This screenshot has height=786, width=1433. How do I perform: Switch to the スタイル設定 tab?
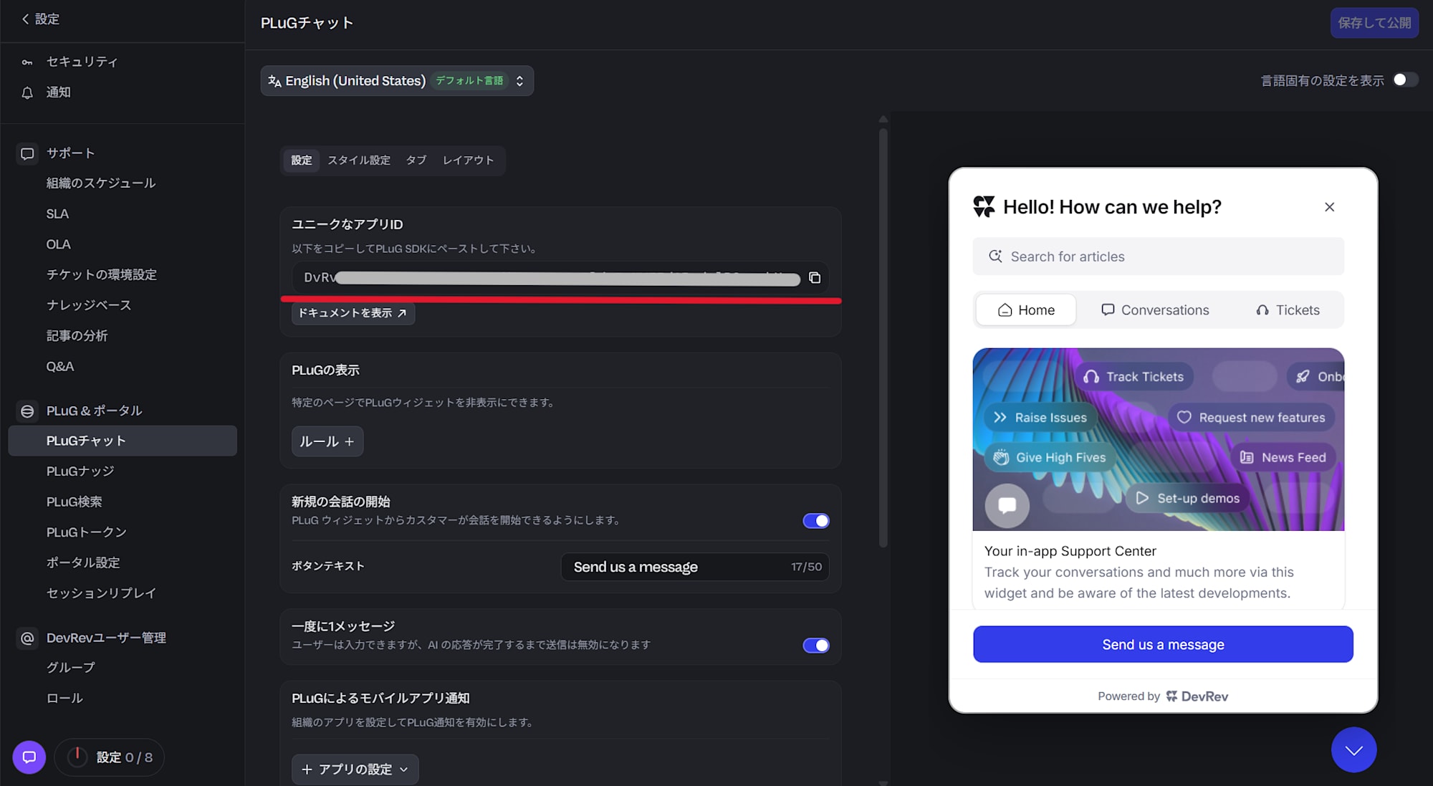359,160
